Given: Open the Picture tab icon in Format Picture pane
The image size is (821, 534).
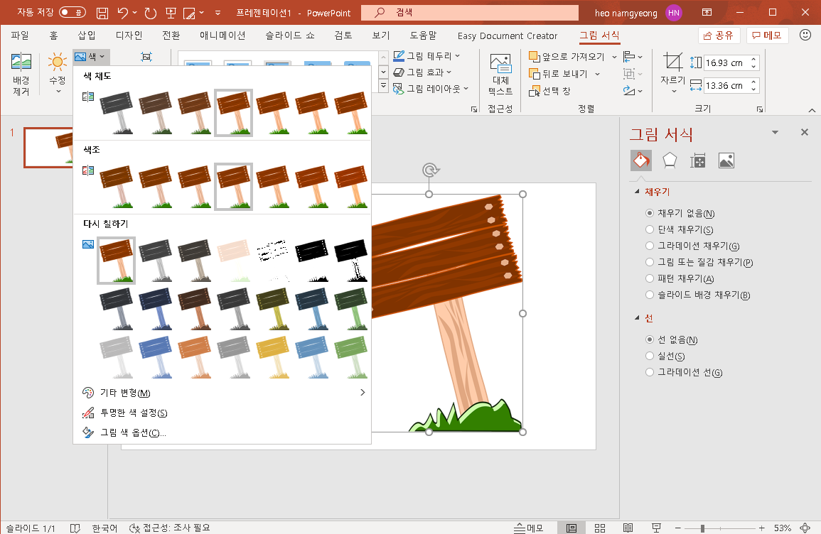Looking at the screenshot, I should point(726,160).
